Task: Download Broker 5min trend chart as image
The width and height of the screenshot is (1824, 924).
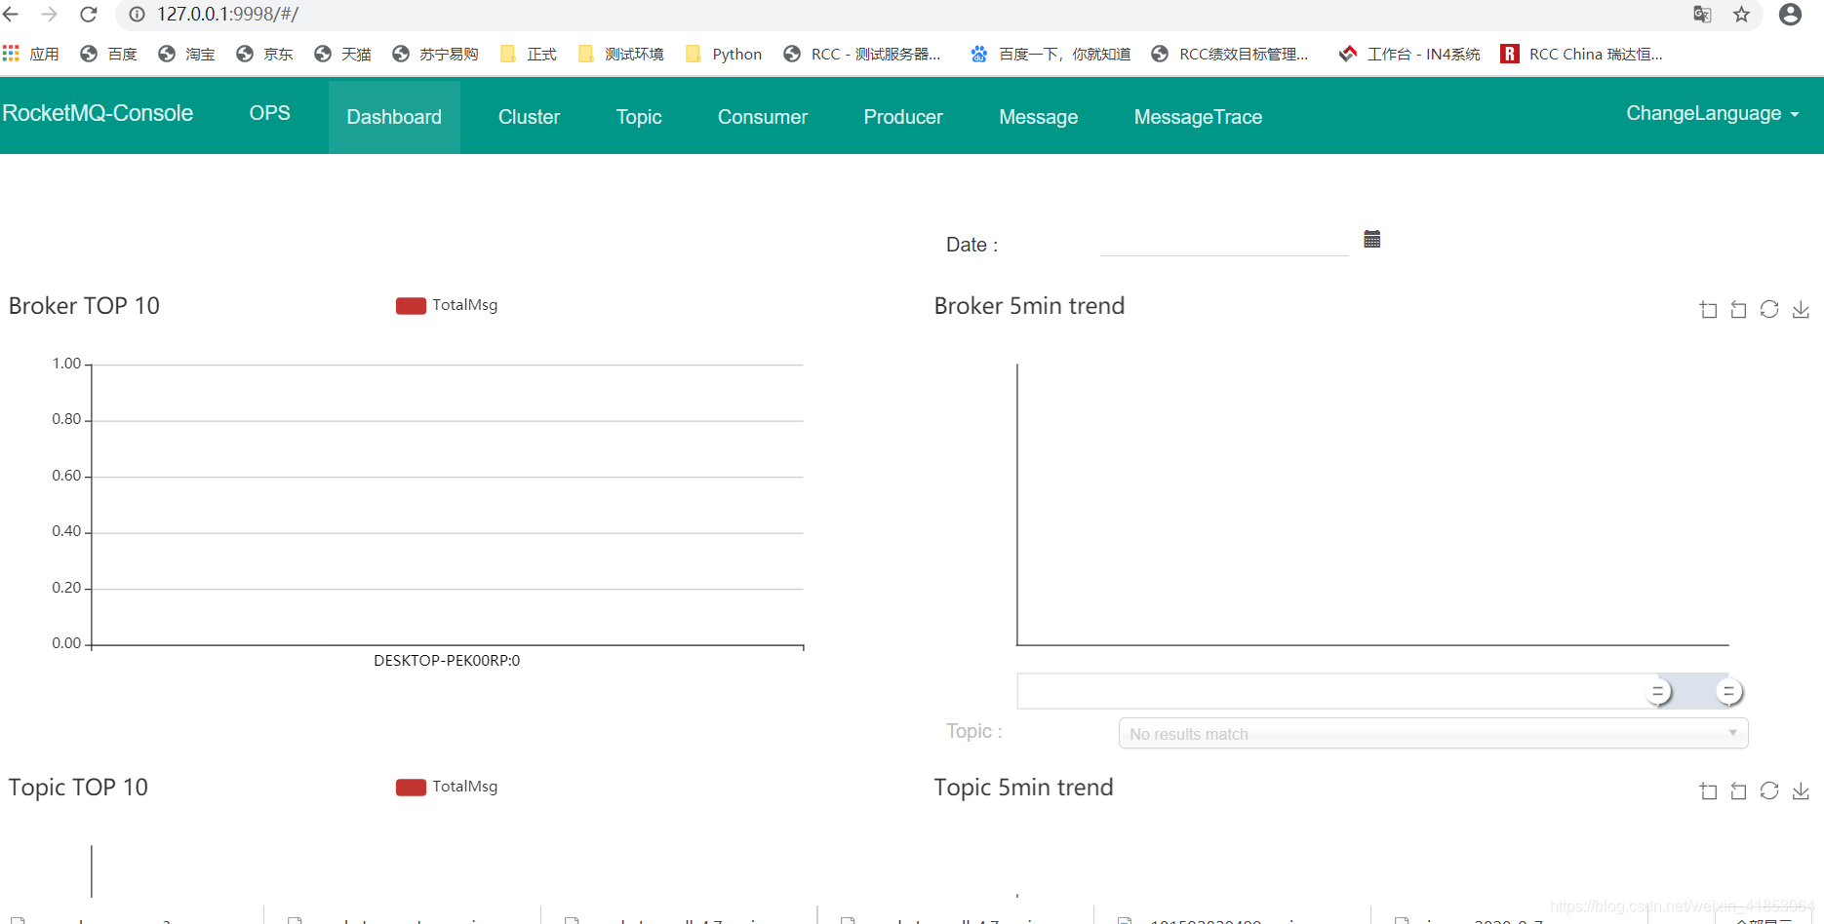Action: coord(1801,309)
